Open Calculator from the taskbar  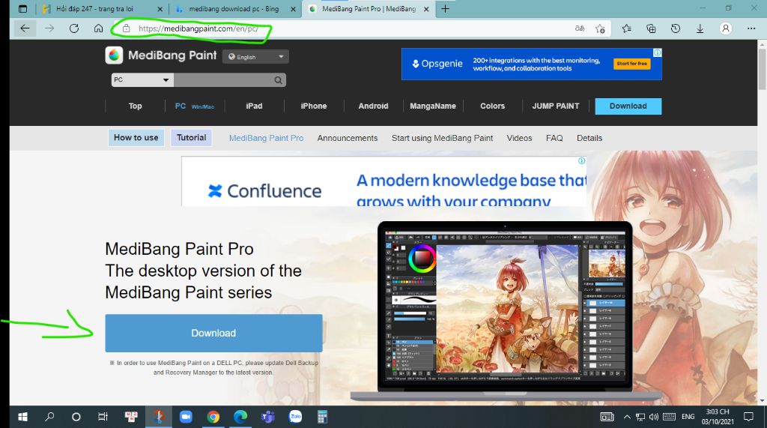pyautogui.click(x=322, y=417)
